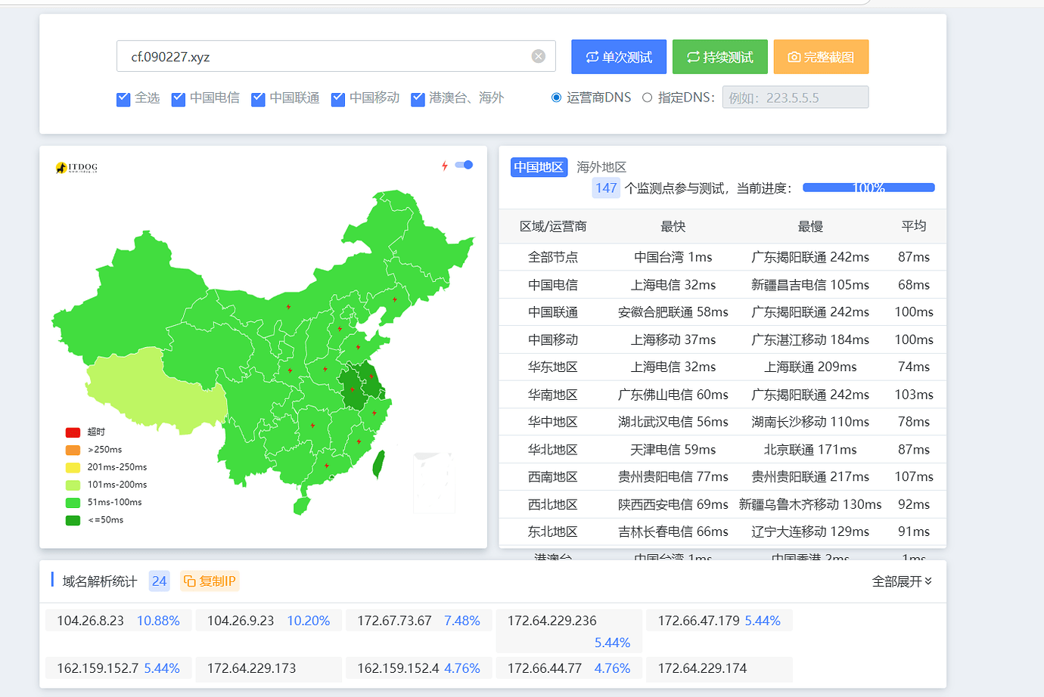Click 新疆乌鲁木齐移动 130ms cell

click(810, 504)
